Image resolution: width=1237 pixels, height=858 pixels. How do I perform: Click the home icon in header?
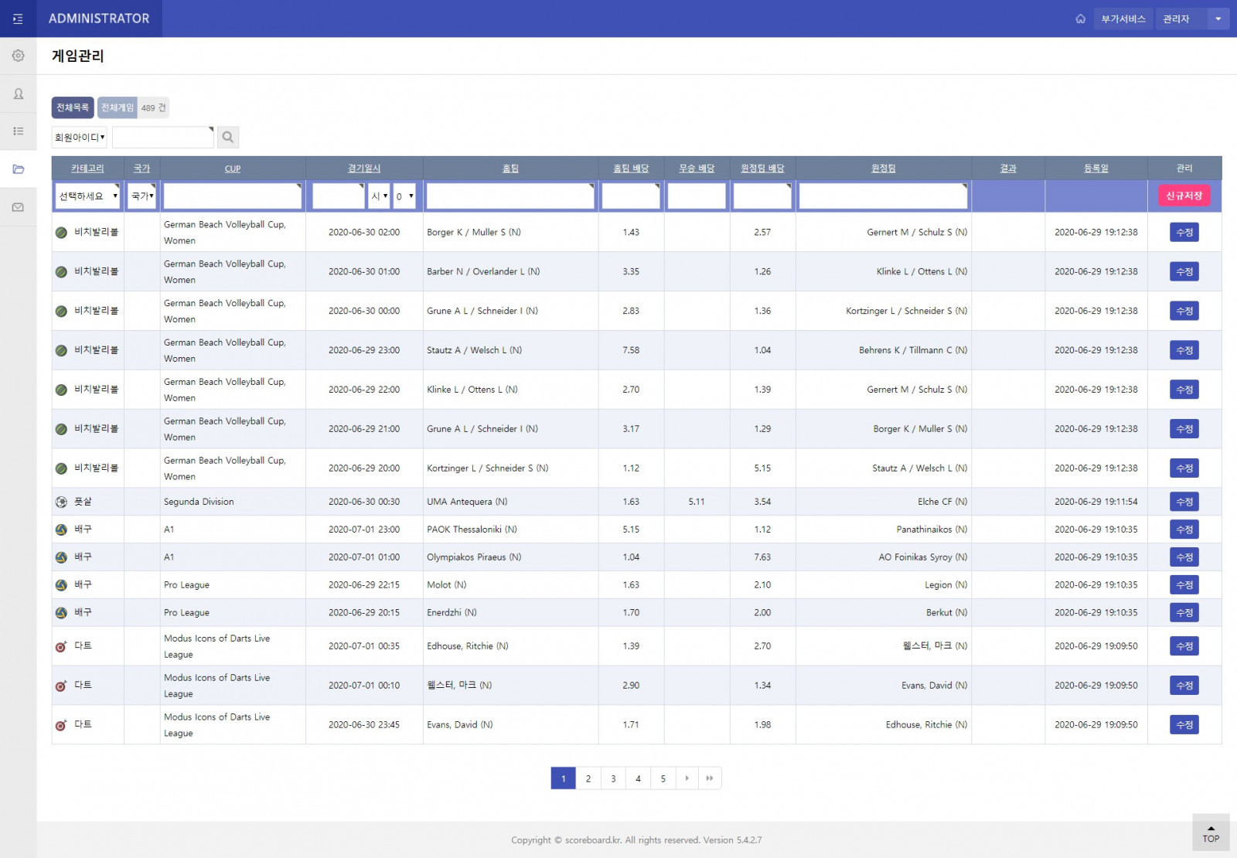point(1080,19)
